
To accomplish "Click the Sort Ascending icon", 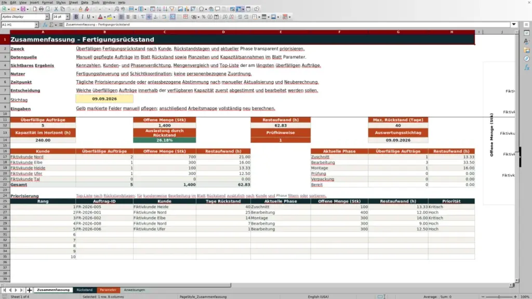I will pos(159,9).
